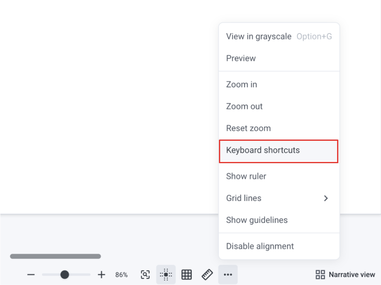Image resolution: width=381 pixels, height=285 pixels.
Task: Click the 86% zoom level label
Action: point(121,275)
